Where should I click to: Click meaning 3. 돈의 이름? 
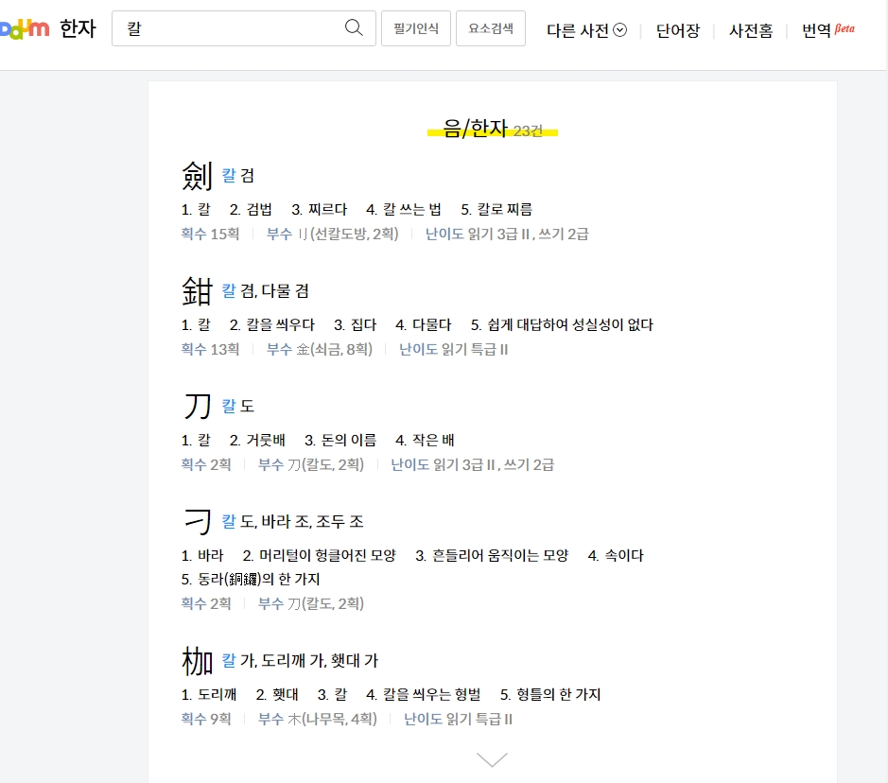pyautogui.click(x=340, y=441)
